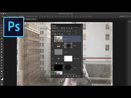The width and height of the screenshot is (131, 98).
Task: Click the layer fill value field
Action: click(x=73, y=34)
